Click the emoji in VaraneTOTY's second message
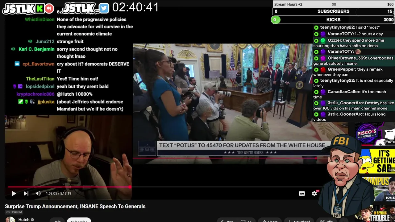This screenshot has height=222, width=395. (358, 51)
